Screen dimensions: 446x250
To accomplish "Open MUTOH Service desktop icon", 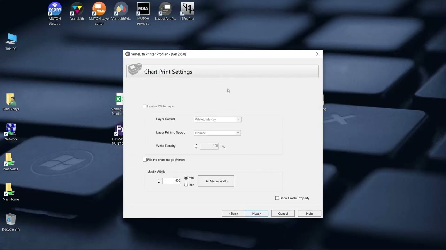I will point(143,14).
